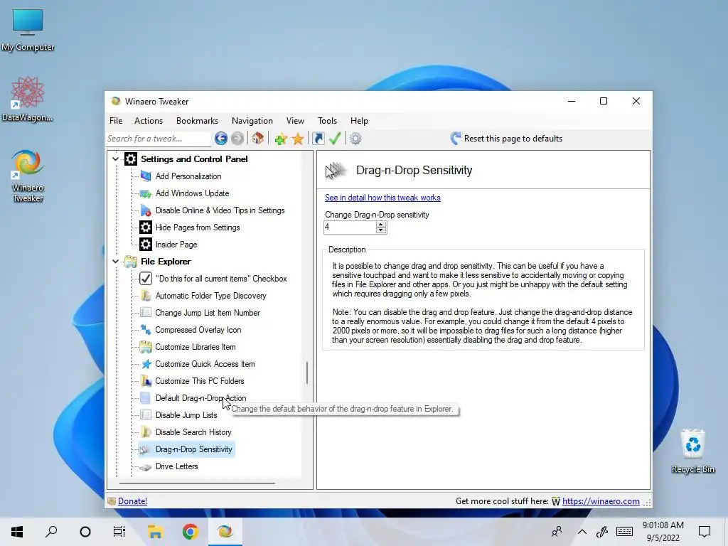Click the Cortana circle taskbar icon
Screen dimensions: 728x546
pos(85,532)
